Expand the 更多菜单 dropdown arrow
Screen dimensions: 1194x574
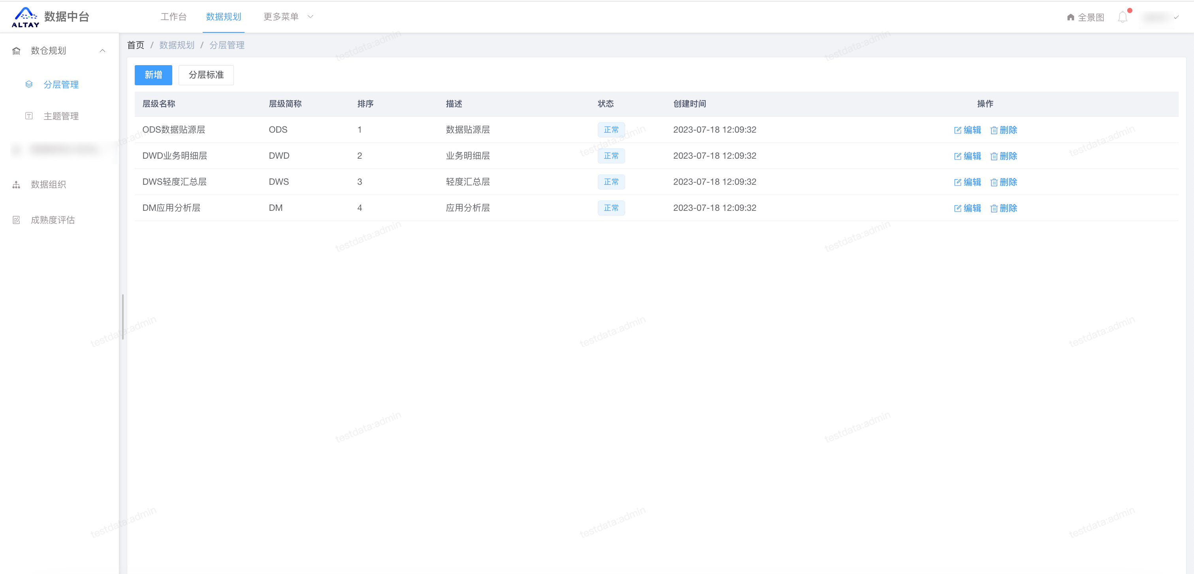point(311,17)
